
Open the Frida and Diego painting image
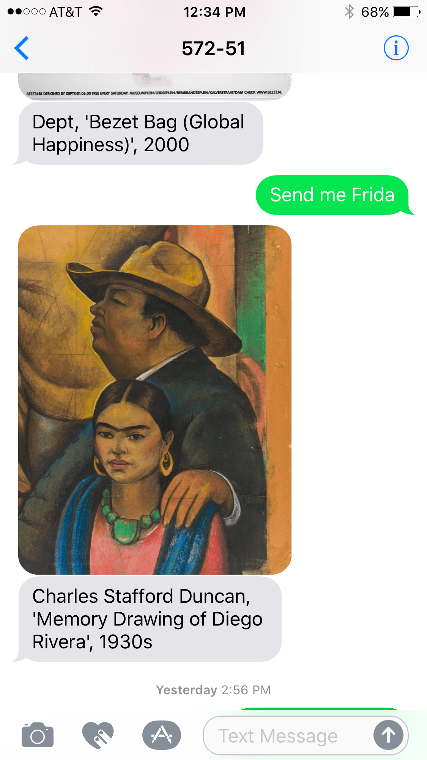coord(155,400)
